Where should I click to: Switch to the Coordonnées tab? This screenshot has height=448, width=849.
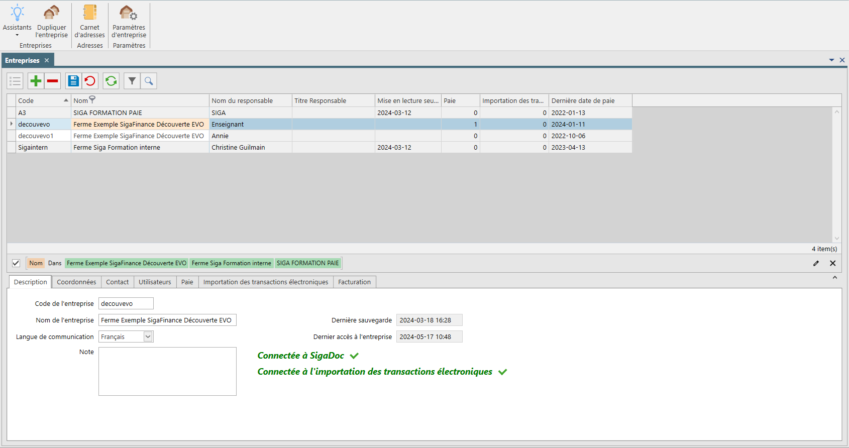(x=76, y=282)
